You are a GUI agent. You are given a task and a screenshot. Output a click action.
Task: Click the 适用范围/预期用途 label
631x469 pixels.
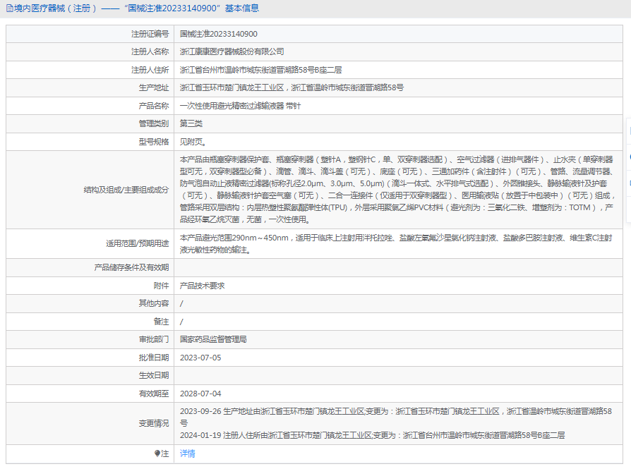pyautogui.click(x=137, y=244)
